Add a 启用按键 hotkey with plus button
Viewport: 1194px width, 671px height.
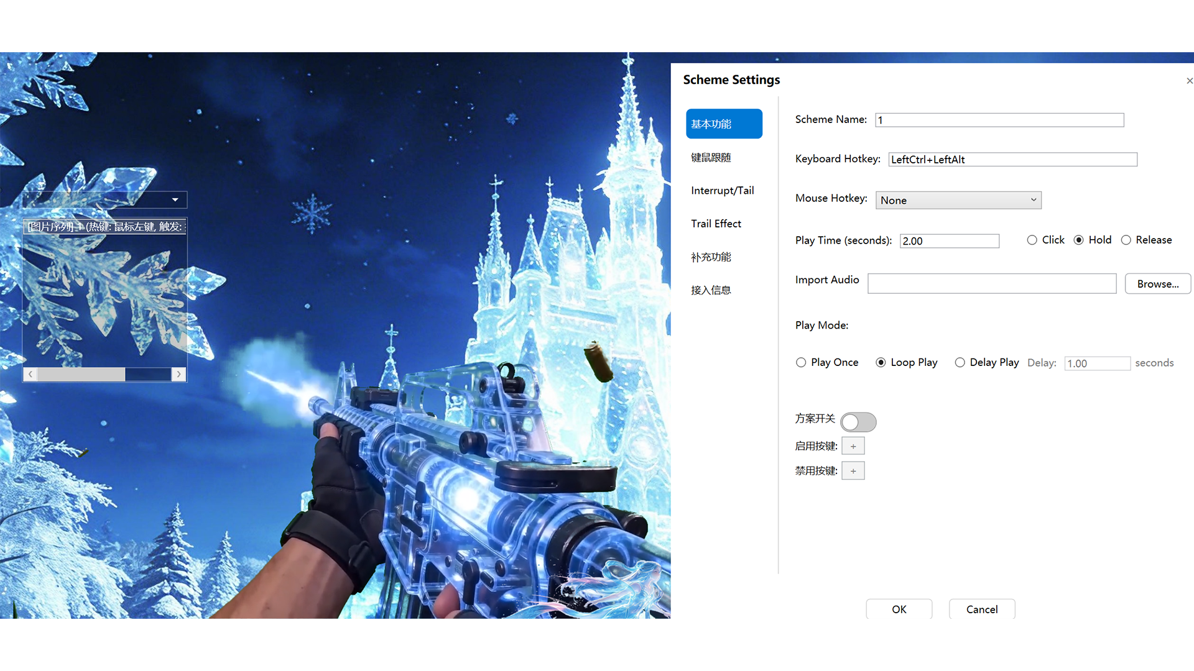(x=853, y=446)
